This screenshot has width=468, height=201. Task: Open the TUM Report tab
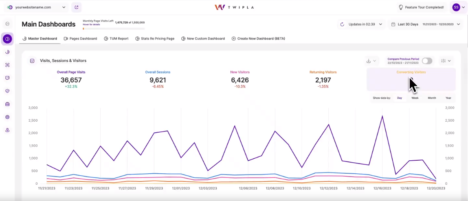(116, 39)
